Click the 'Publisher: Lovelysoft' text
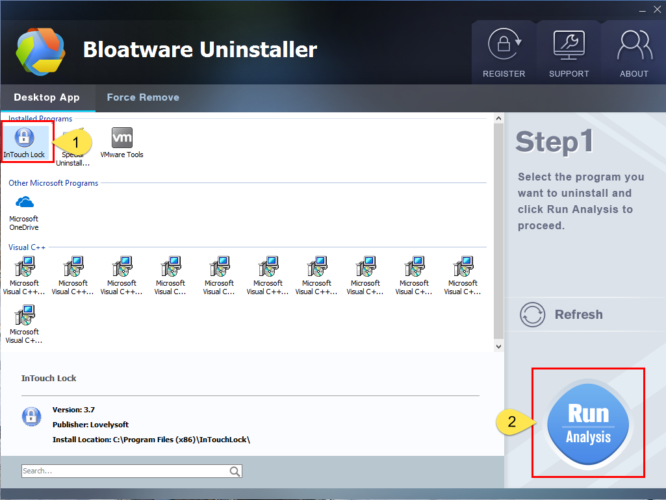Viewport: 666px width, 500px height. tap(90, 425)
